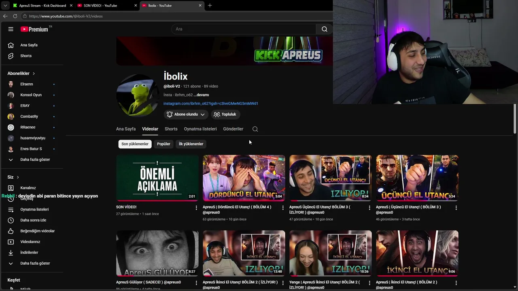The width and height of the screenshot is (518, 291).
Task: Open options for Üçüncü El Utanç BÖLÜM 3 video
Action: 456,208
